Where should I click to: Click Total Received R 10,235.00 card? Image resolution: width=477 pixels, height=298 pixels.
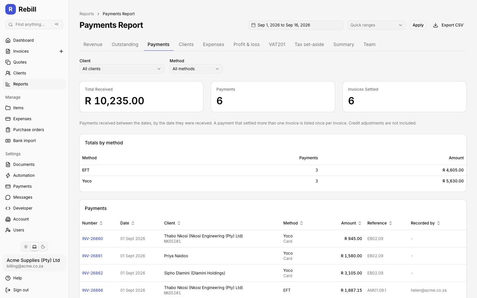(x=141, y=97)
